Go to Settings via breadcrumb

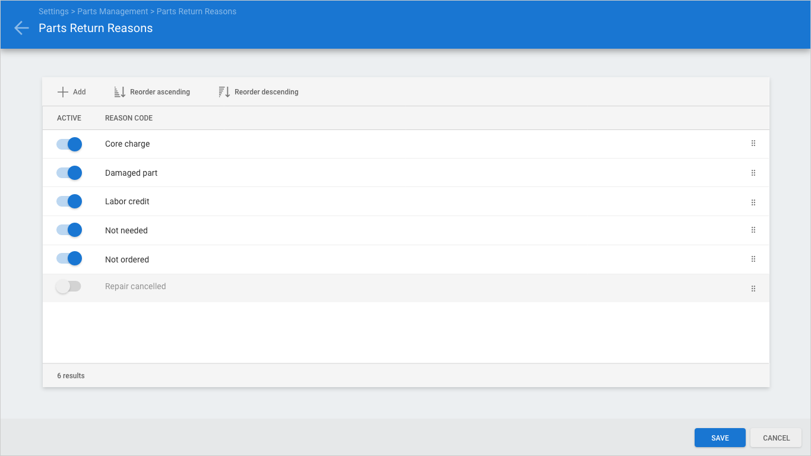point(53,11)
